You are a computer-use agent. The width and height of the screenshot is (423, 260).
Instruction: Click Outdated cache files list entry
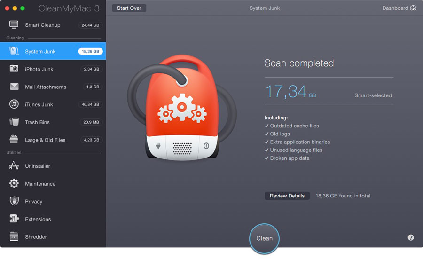pyautogui.click(x=292, y=126)
